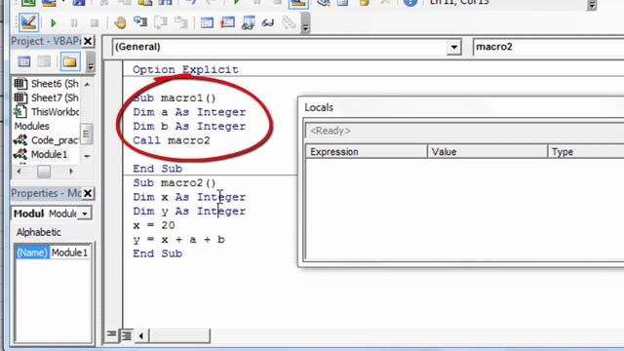Open the Watch Window icon
Image resolution: width=624 pixels, height=351 pixels.
(248, 22)
